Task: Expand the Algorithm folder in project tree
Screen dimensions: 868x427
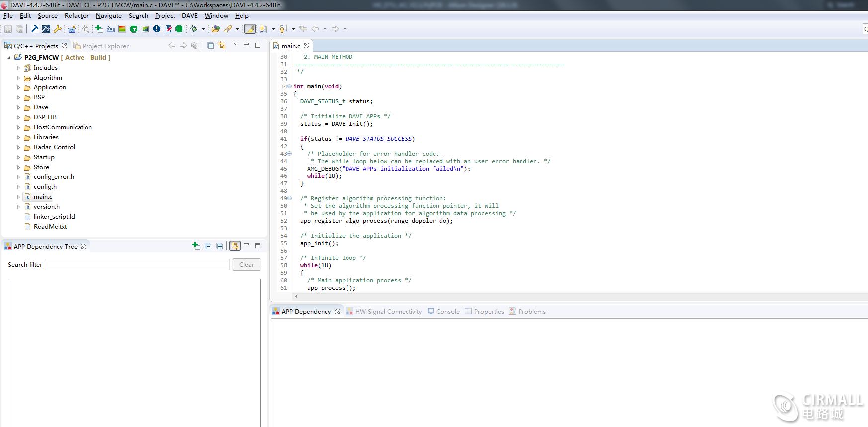Action: click(x=19, y=78)
